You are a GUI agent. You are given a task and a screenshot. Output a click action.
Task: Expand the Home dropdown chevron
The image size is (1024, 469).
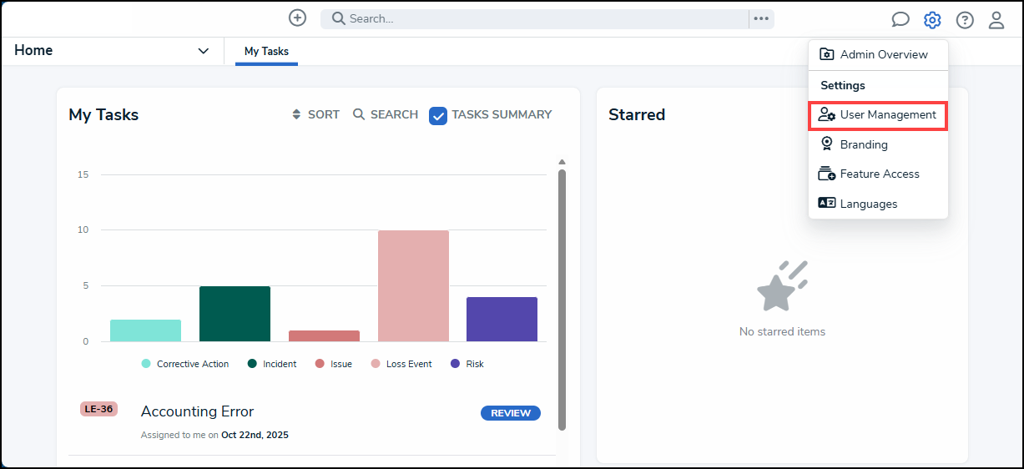tap(203, 51)
